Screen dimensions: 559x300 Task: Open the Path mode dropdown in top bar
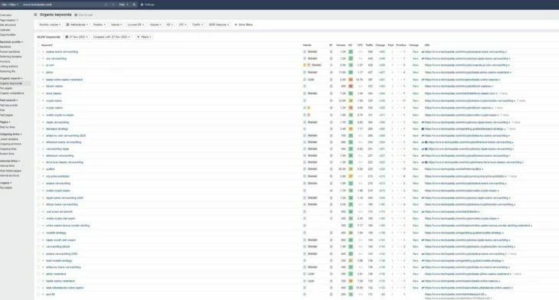tap(123, 5)
